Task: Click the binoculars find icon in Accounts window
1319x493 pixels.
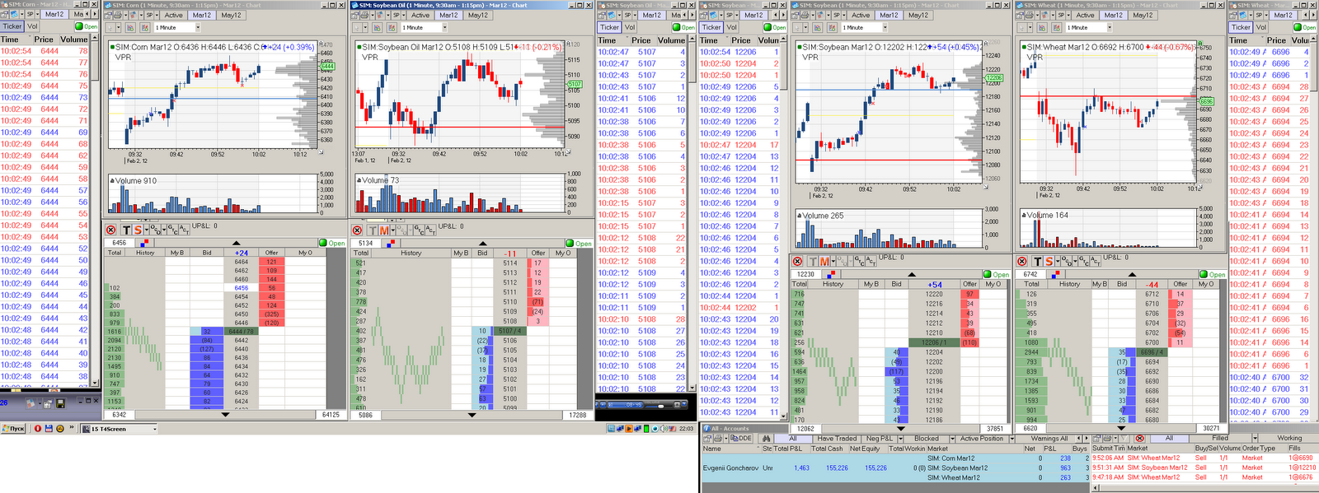Action: [x=767, y=439]
